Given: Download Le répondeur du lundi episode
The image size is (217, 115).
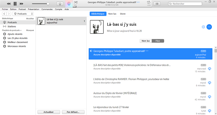Looking at the screenshot, I should [209, 111].
